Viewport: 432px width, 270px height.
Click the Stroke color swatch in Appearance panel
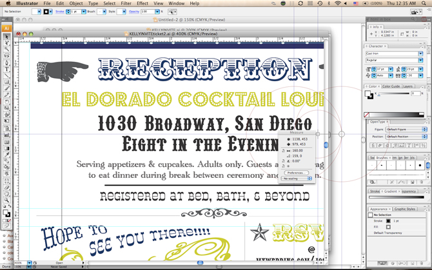388,221
